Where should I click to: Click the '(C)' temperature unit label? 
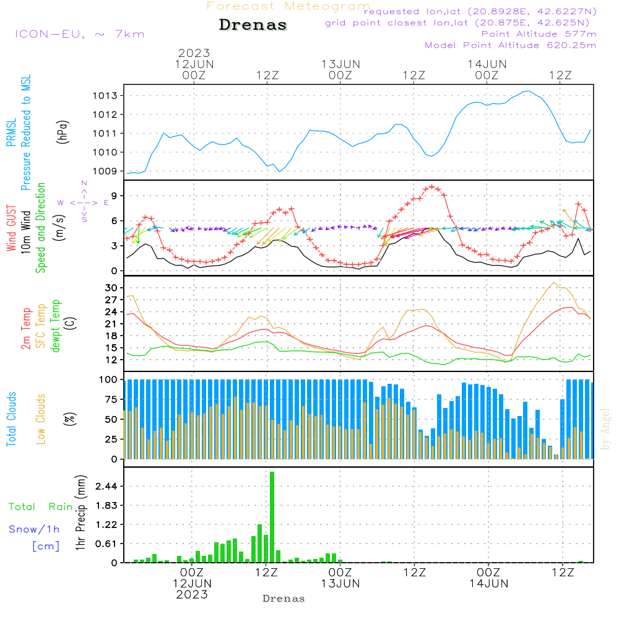click(71, 323)
